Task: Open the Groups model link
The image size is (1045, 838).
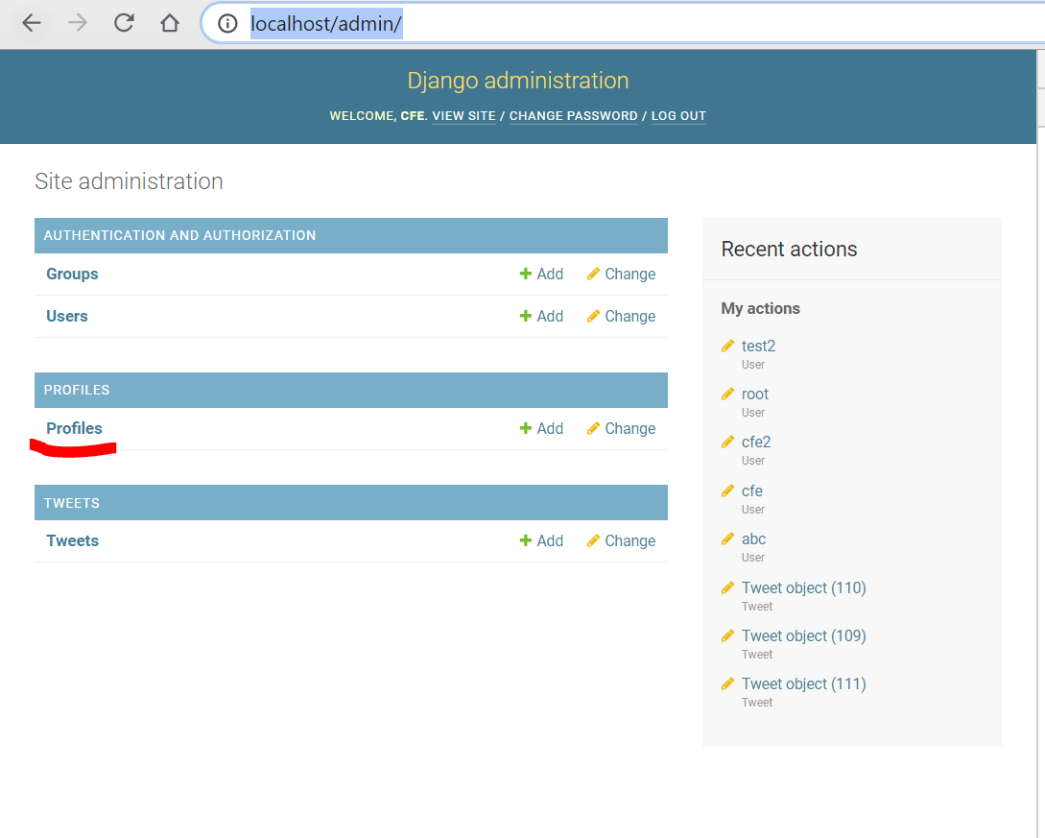Action: pyautogui.click(x=72, y=274)
